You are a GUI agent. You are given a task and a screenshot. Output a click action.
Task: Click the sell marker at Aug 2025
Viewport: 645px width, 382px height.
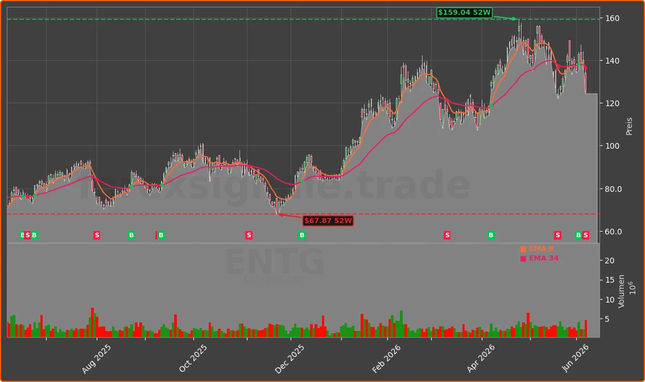97,235
